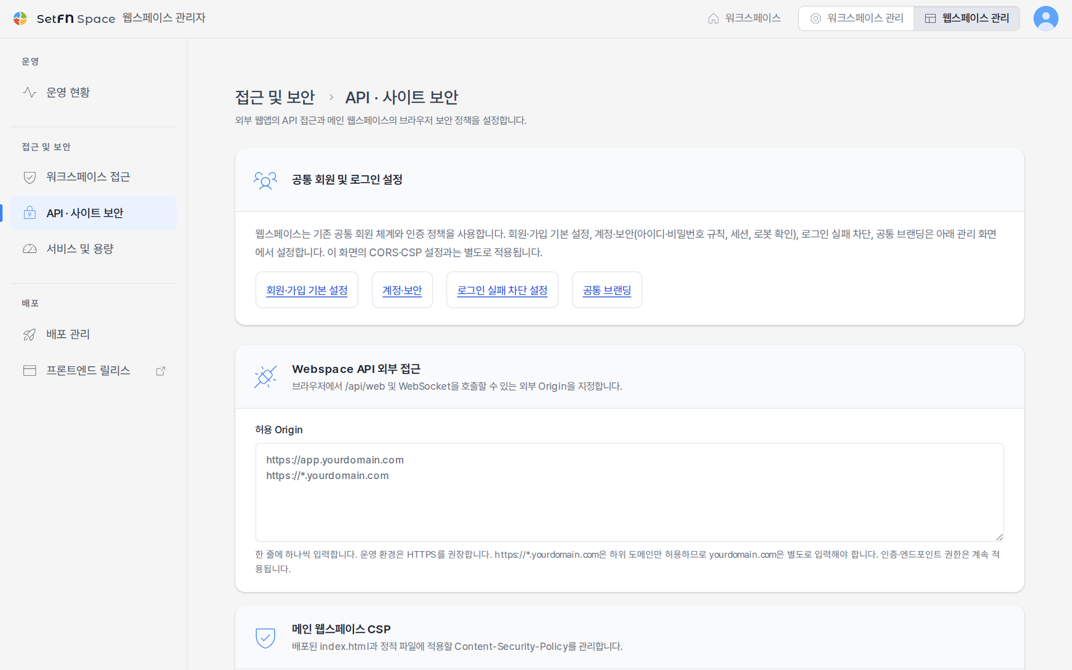This screenshot has width=1072, height=670.
Task: Open the 회원·가입 기본 설정 link
Action: coord(307,290)
